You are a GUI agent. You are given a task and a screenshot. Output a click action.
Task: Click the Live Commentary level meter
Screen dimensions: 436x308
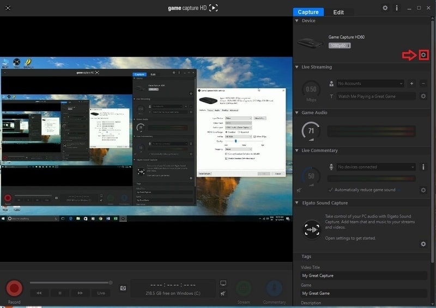[372, 178]
